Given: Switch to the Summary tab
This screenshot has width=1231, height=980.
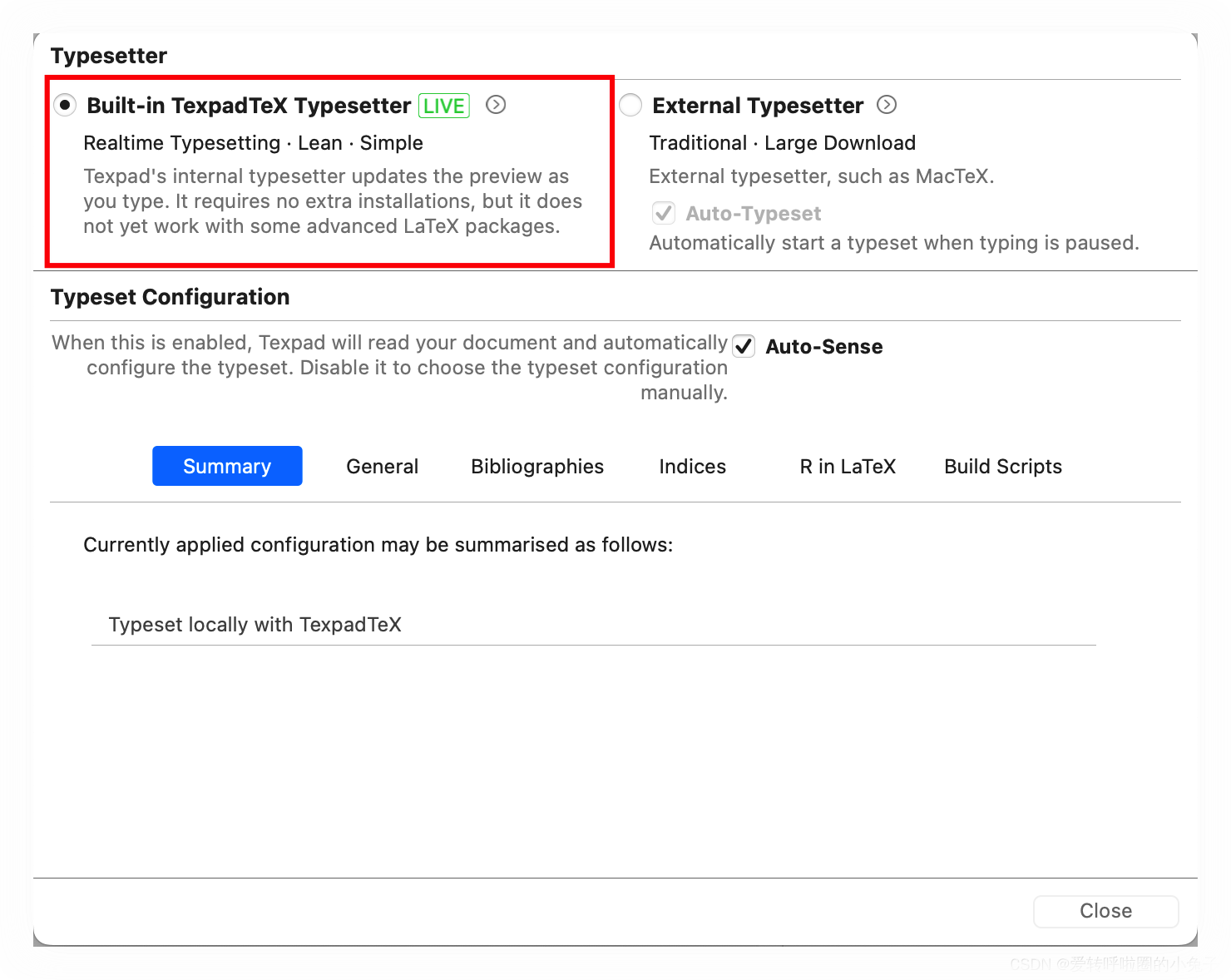Looking at the screenshot, I should pyautogui.click(x=227, y=466).
